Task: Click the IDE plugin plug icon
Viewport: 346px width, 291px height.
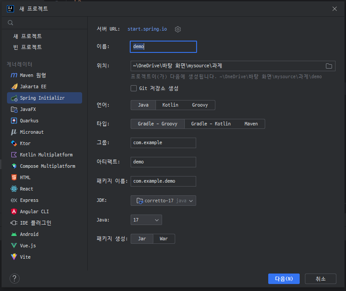Action: (14, 223)
